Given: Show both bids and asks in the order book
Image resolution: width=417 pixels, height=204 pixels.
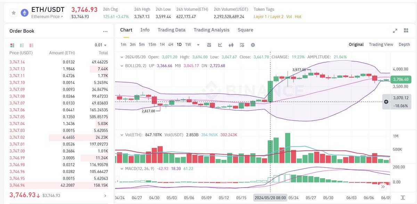Looking at the screenshot, I should (13, 45).
